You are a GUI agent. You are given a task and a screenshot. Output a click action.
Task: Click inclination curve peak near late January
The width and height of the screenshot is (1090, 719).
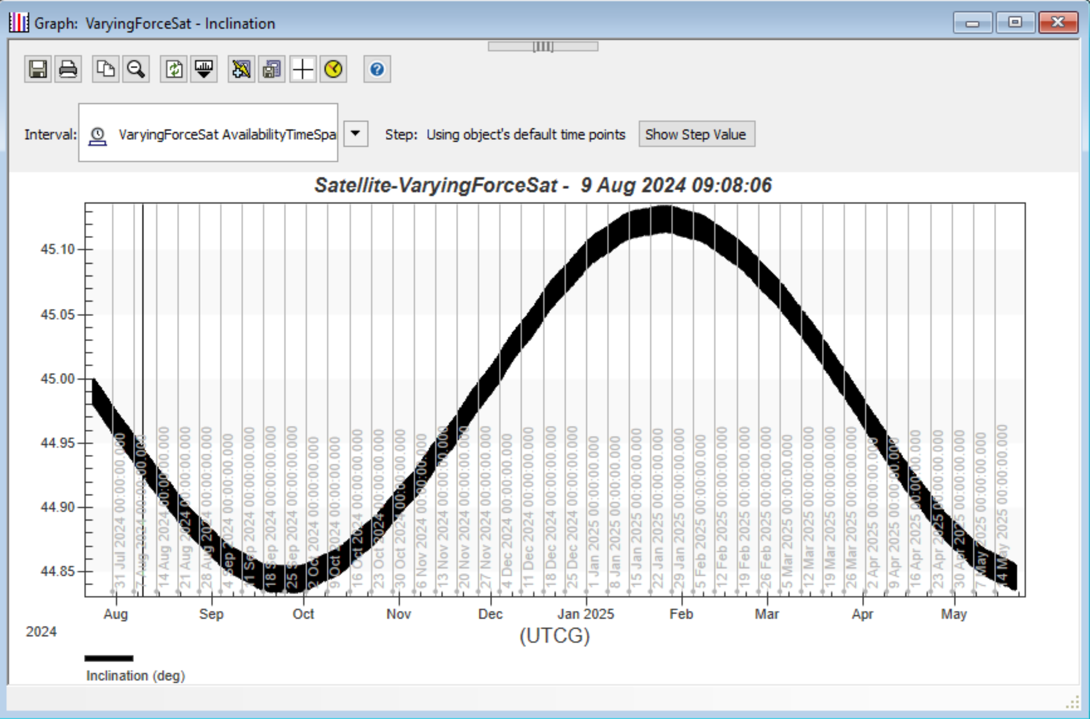[666, 219]
